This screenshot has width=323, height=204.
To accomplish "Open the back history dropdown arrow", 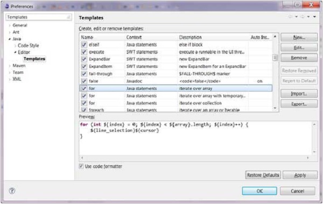I will click(296, 17).
